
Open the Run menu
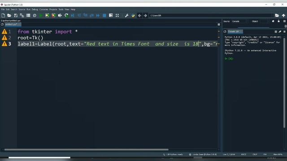click(28, 9)
